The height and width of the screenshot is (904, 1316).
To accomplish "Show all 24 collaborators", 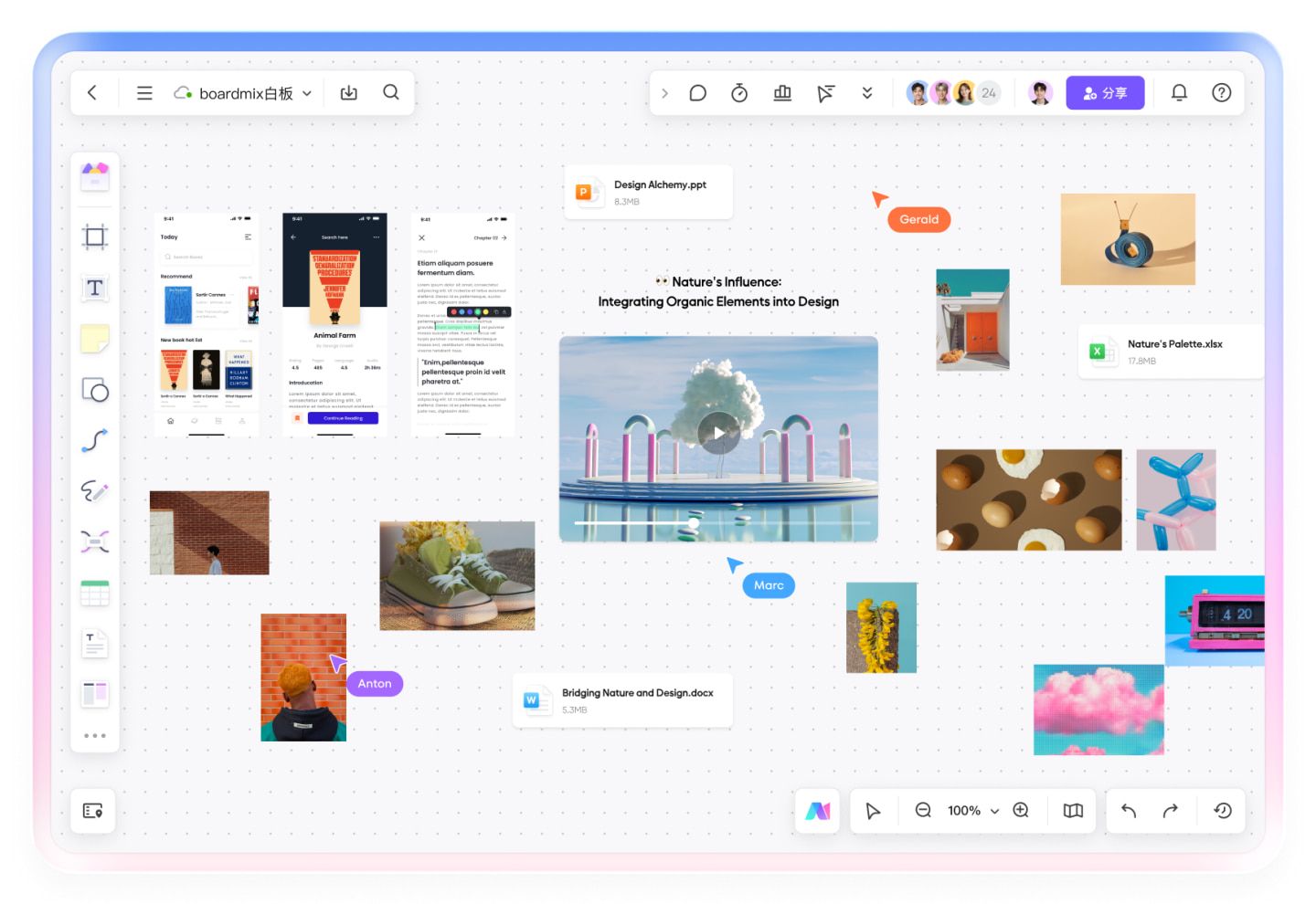I will [989, 93].
